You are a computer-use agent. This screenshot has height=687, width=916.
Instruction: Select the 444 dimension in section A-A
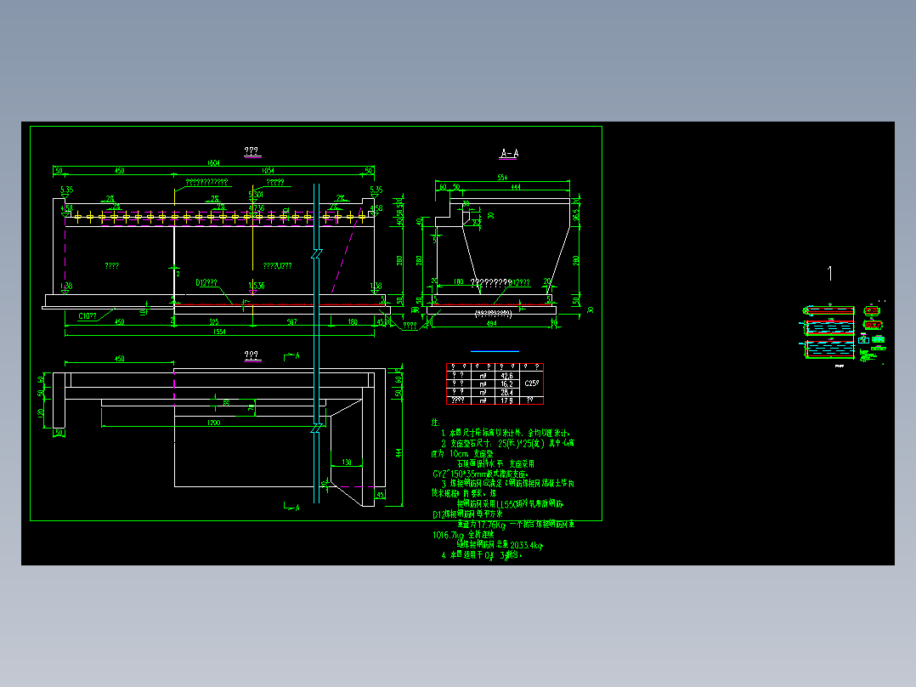(515, 187)
